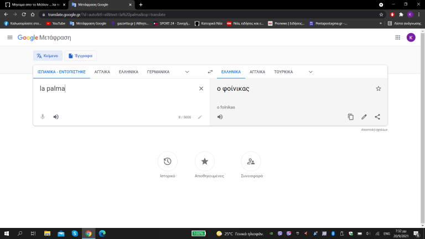This screenshot has width=425, height=239.
Task: Select ΑΓΓΛΙΚΑ as source language
Action: [102, 72]
